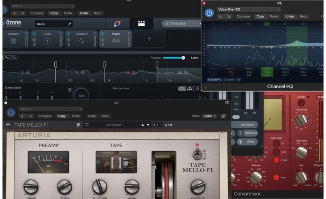Open the View Editor dropdown
326x199 pixels.
210,116
